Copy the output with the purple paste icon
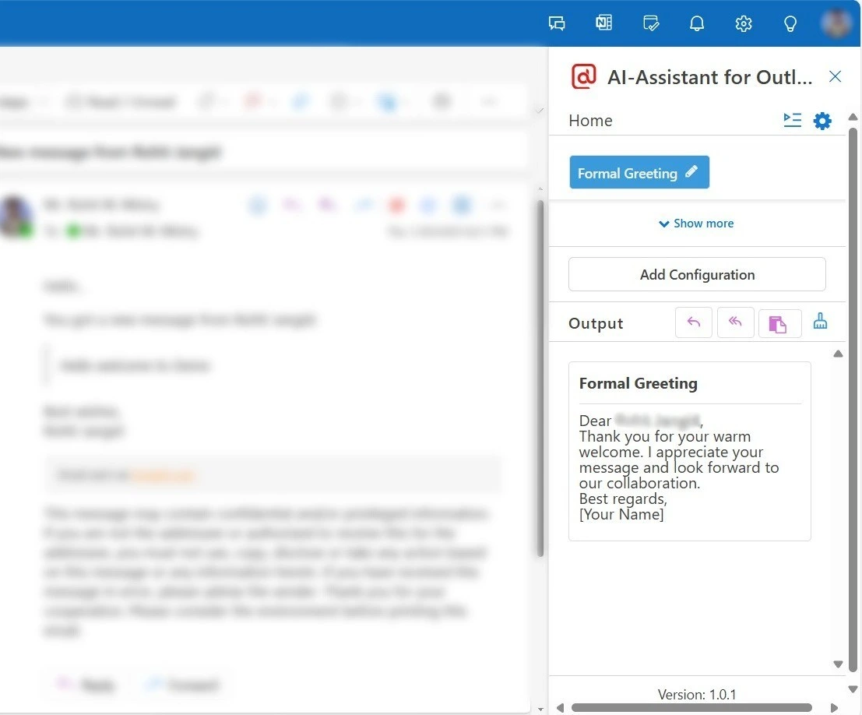Image resolution: width=862 pixels, height=715 pixels. pos(779,324)
